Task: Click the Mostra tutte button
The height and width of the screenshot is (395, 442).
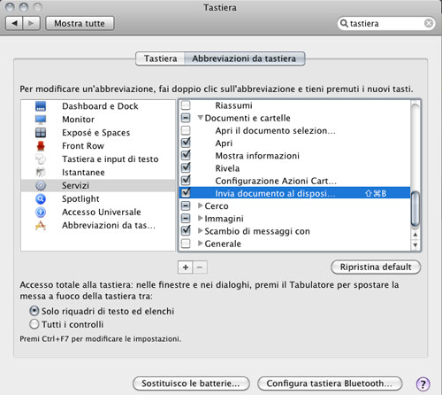Action: point(80,23)
